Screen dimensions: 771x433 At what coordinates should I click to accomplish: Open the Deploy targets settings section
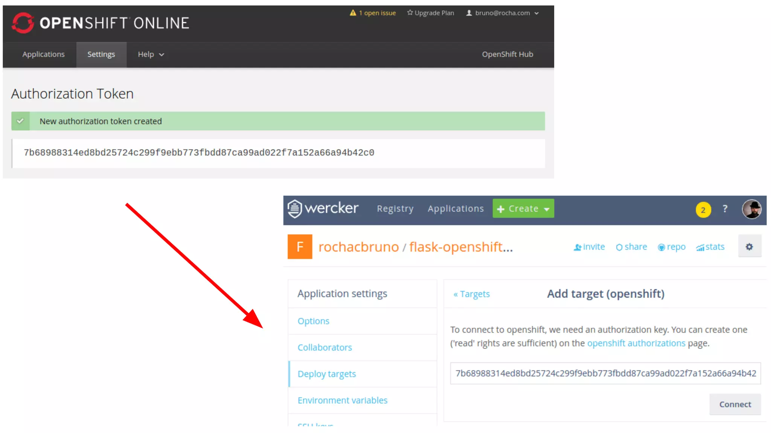pyautogui.click(x=326, y=374)
